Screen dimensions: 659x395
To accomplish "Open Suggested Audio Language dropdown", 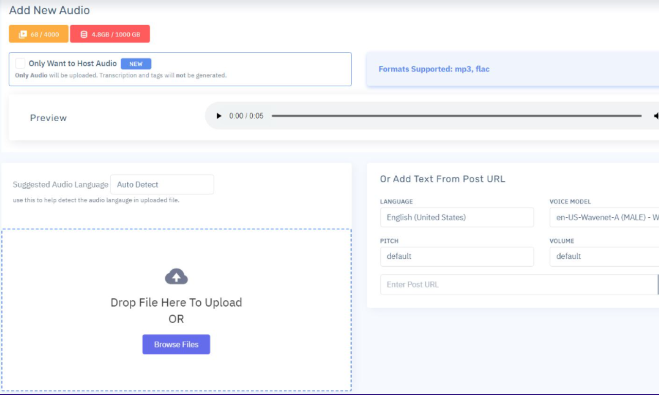I will [x=162, y=184].
